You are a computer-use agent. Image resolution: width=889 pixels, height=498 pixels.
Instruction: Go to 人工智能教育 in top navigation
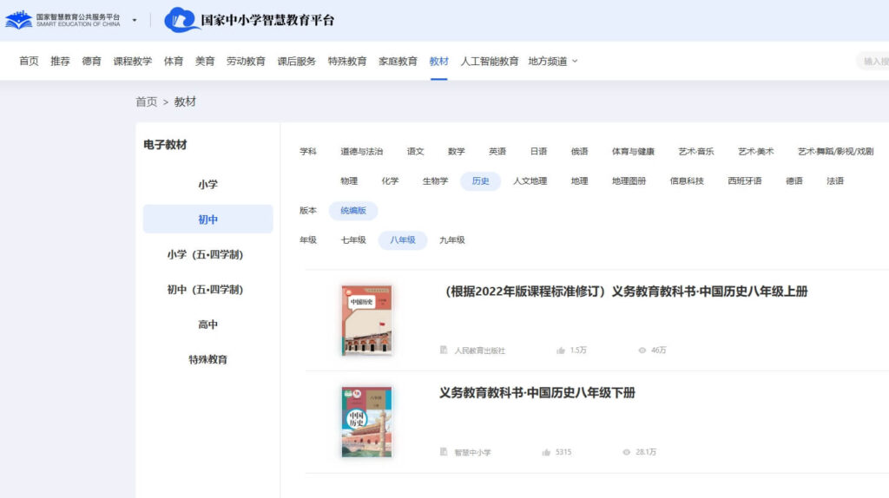489,62
